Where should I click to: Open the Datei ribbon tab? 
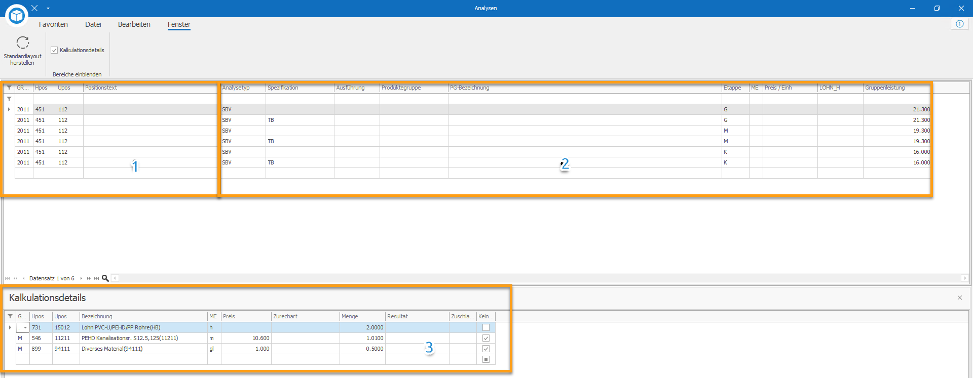pos(93,24)
